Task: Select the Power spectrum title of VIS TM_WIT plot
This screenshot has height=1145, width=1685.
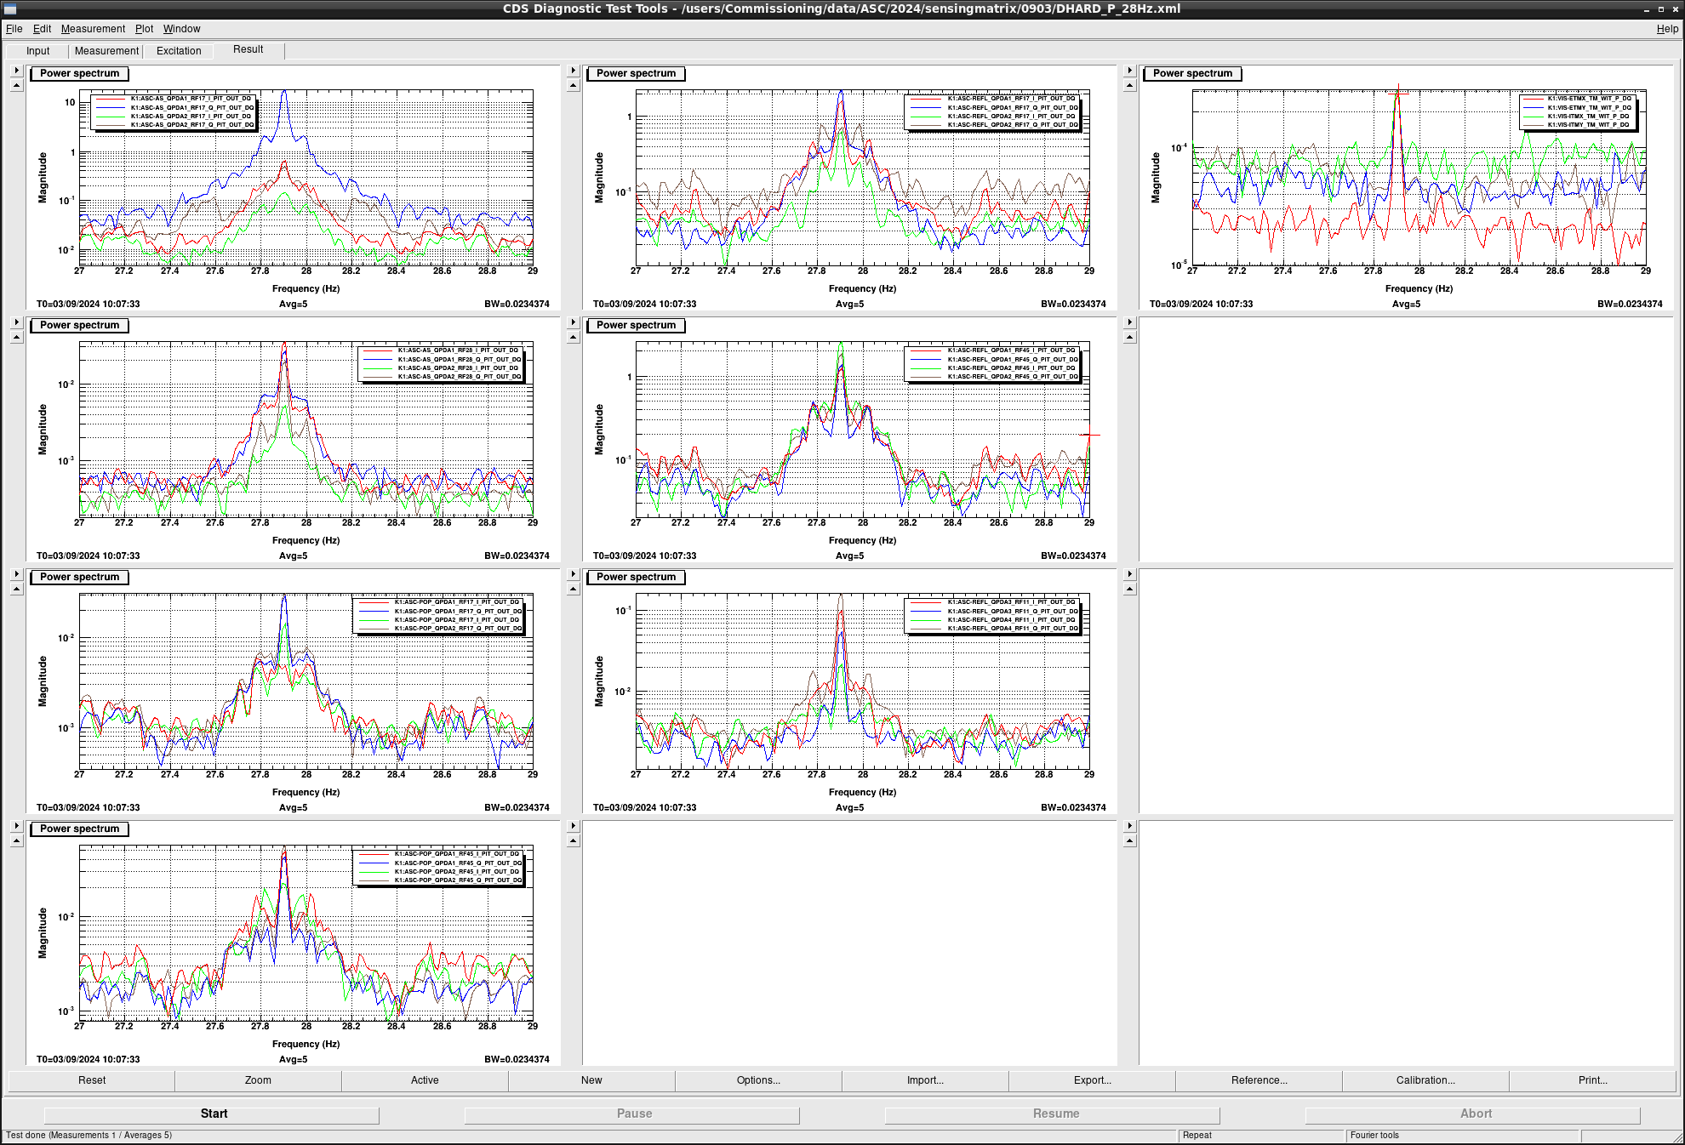Action: point(1192,73)
